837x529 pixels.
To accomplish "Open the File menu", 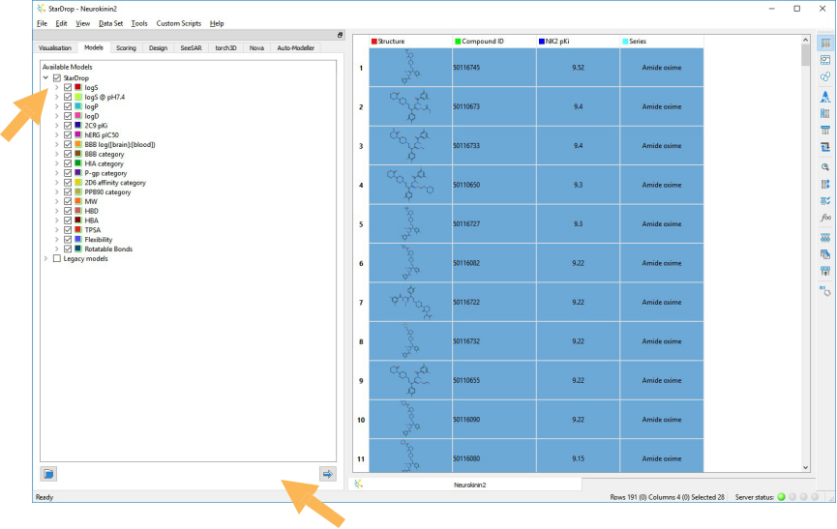I will [x=42, y=23].
